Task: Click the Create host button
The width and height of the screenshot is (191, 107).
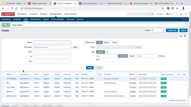Action: (x=172, y=30)
